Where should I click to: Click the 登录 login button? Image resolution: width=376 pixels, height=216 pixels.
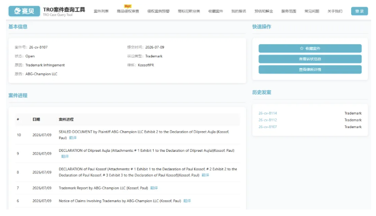[359, 11]
